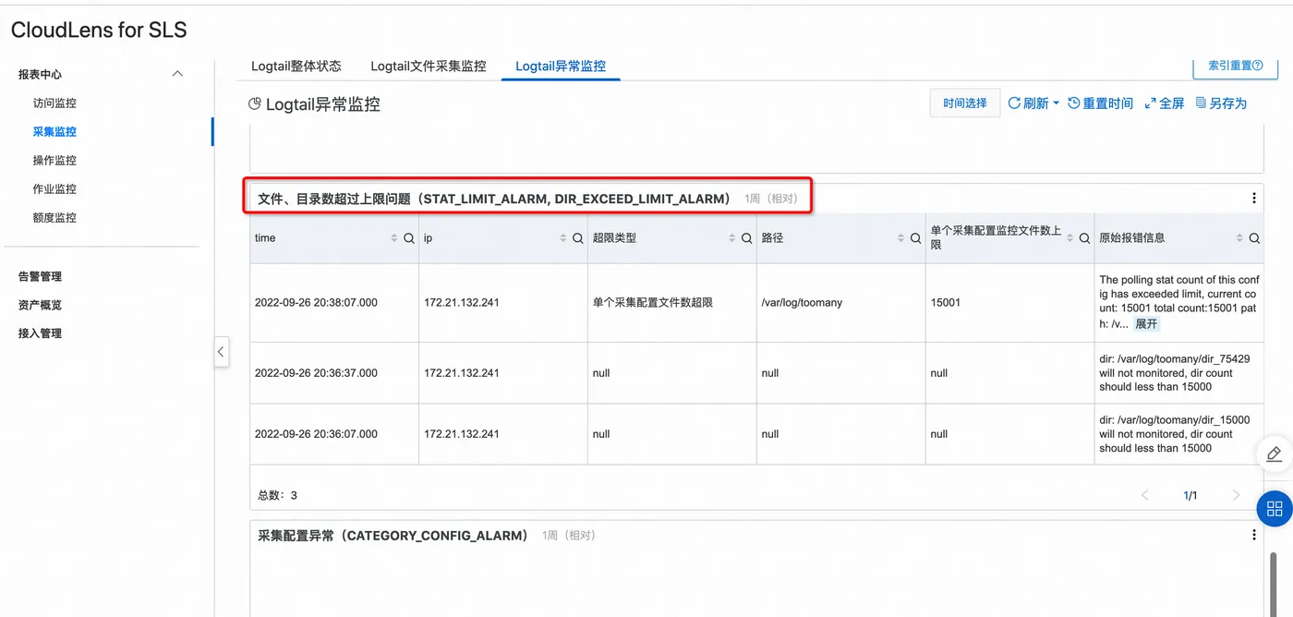Click 单个采集配置文件数超限 cell

coord(652,302)
